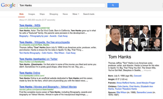Open the Janet Marylyn Frager link
This screenshot has width=163, height=99.
[146, 83]
